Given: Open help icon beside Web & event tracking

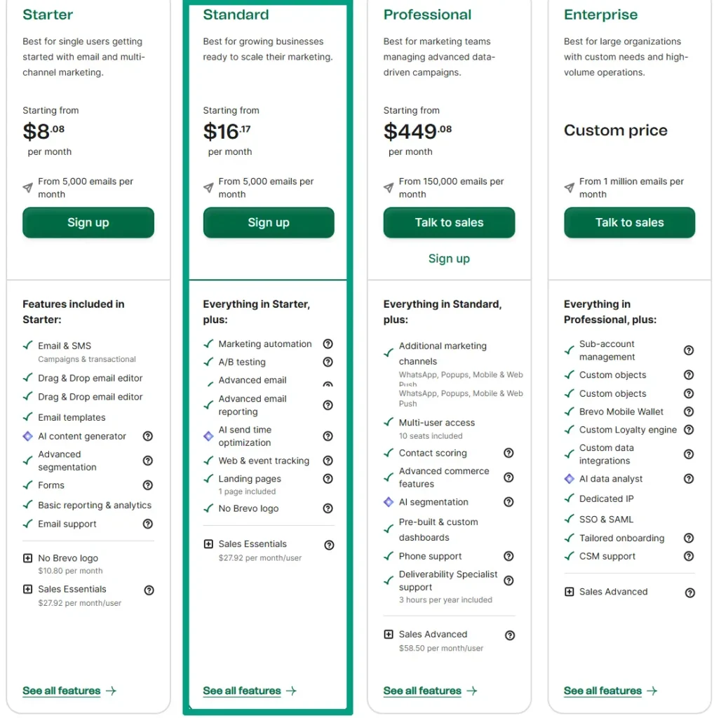Looking at the screenshot, I should (x=328, y=461).
